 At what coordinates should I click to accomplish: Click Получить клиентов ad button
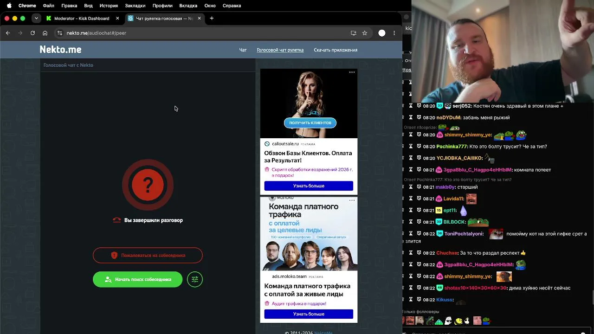point(310,123)
